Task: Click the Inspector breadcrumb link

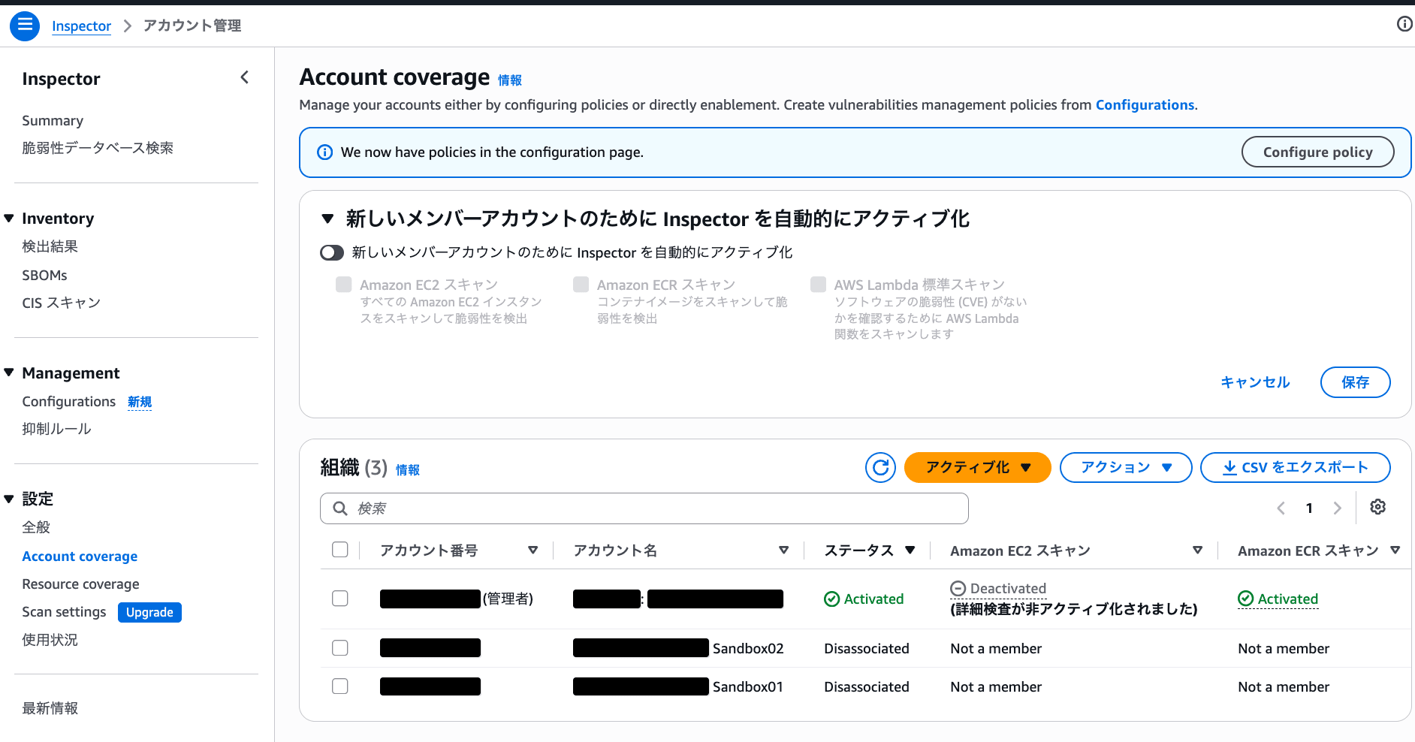Action: 81,26
